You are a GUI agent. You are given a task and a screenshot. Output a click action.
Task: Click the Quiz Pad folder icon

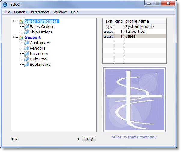[x=26, y=59]
